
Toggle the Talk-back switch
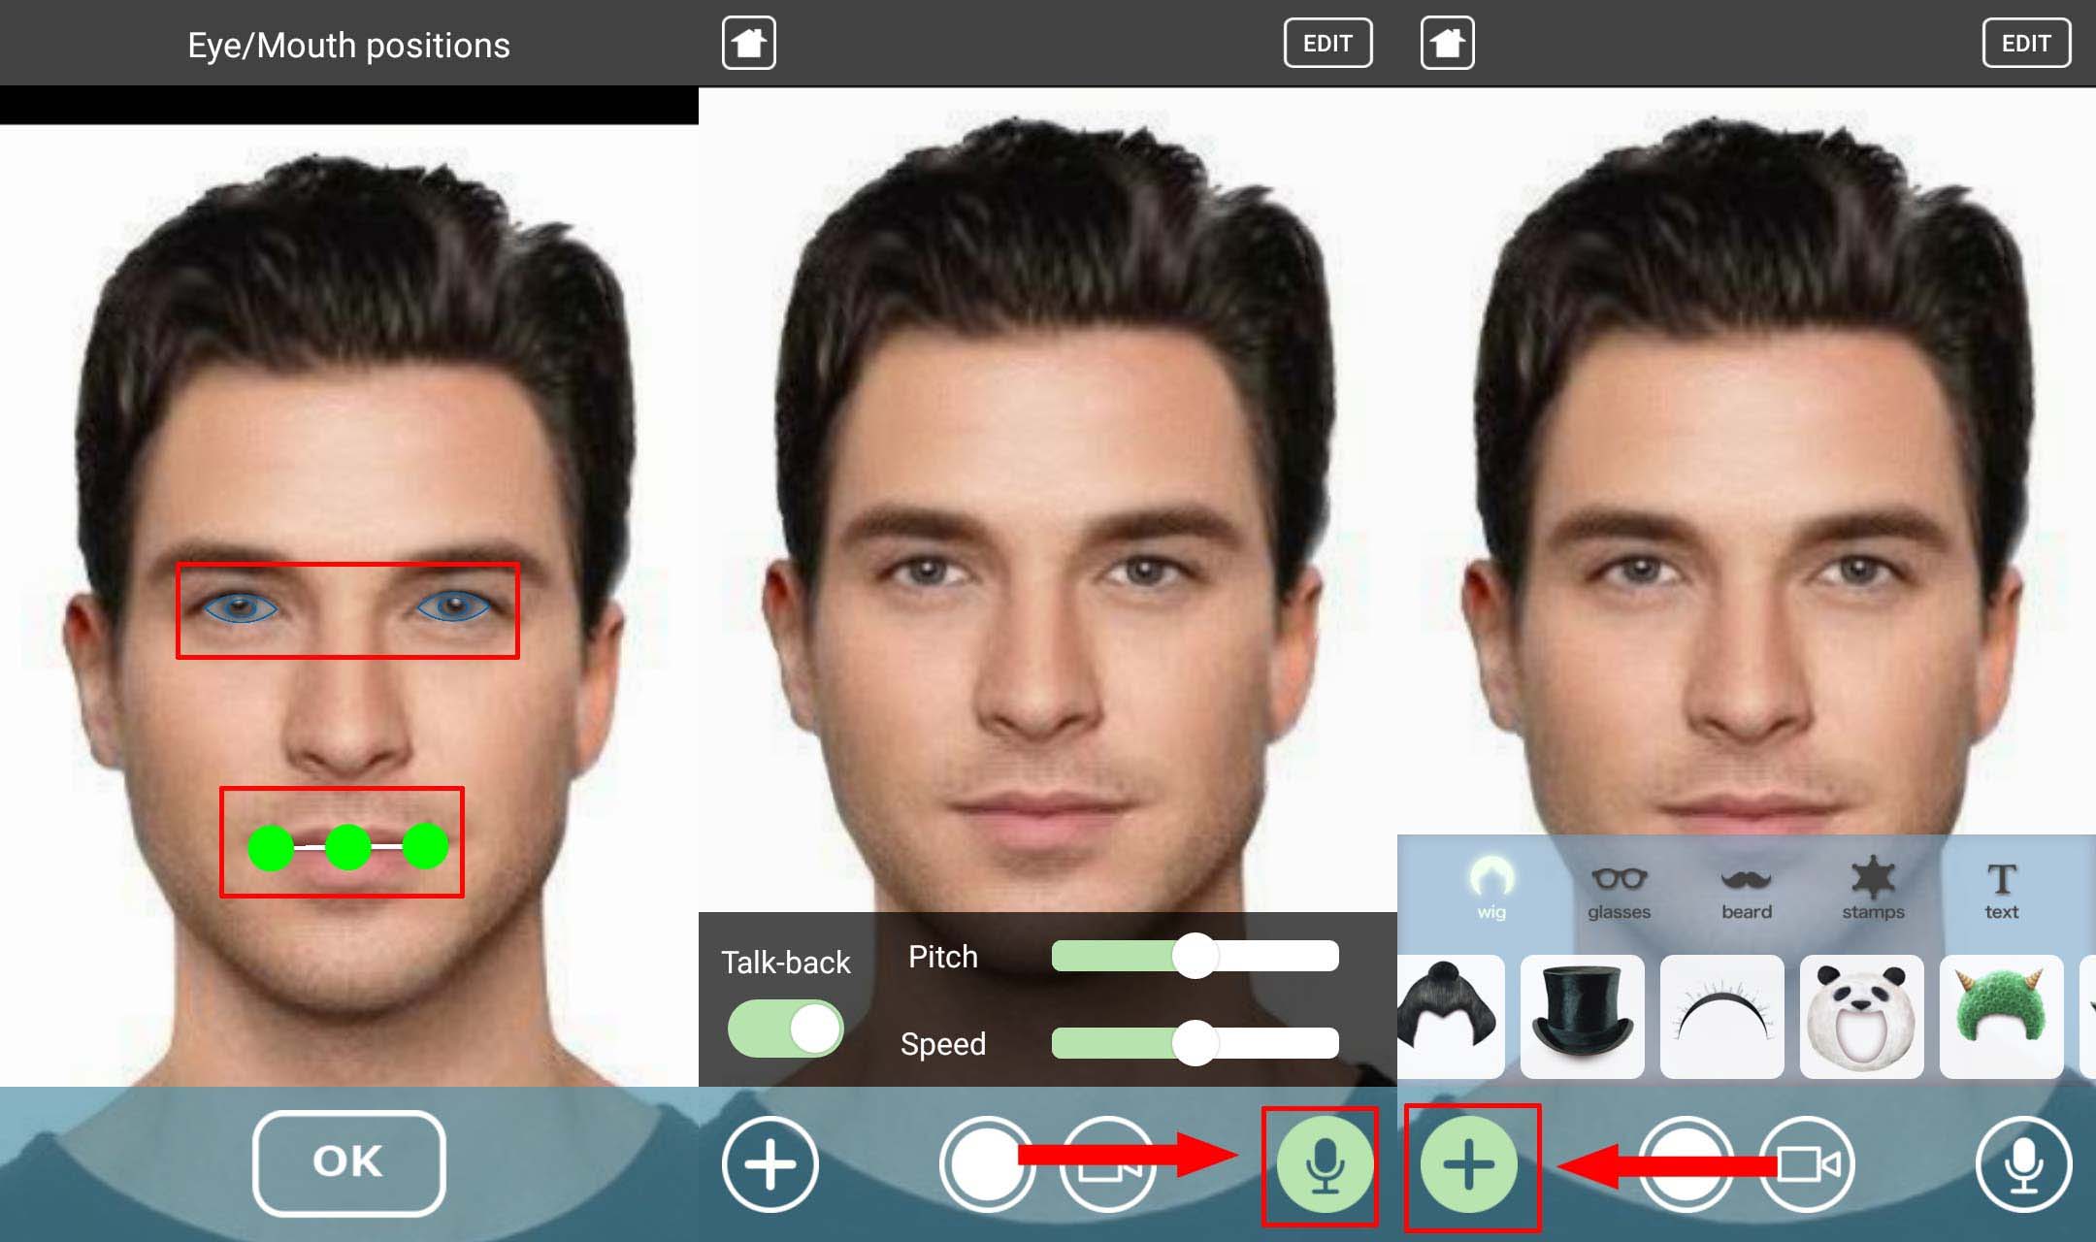[786, 1029]
